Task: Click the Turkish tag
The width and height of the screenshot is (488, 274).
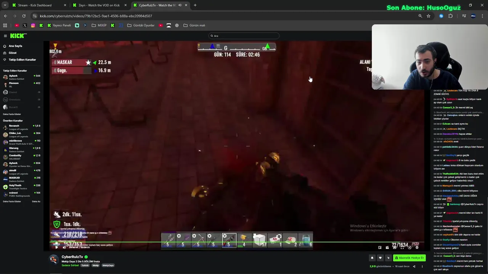Action: 85,265
